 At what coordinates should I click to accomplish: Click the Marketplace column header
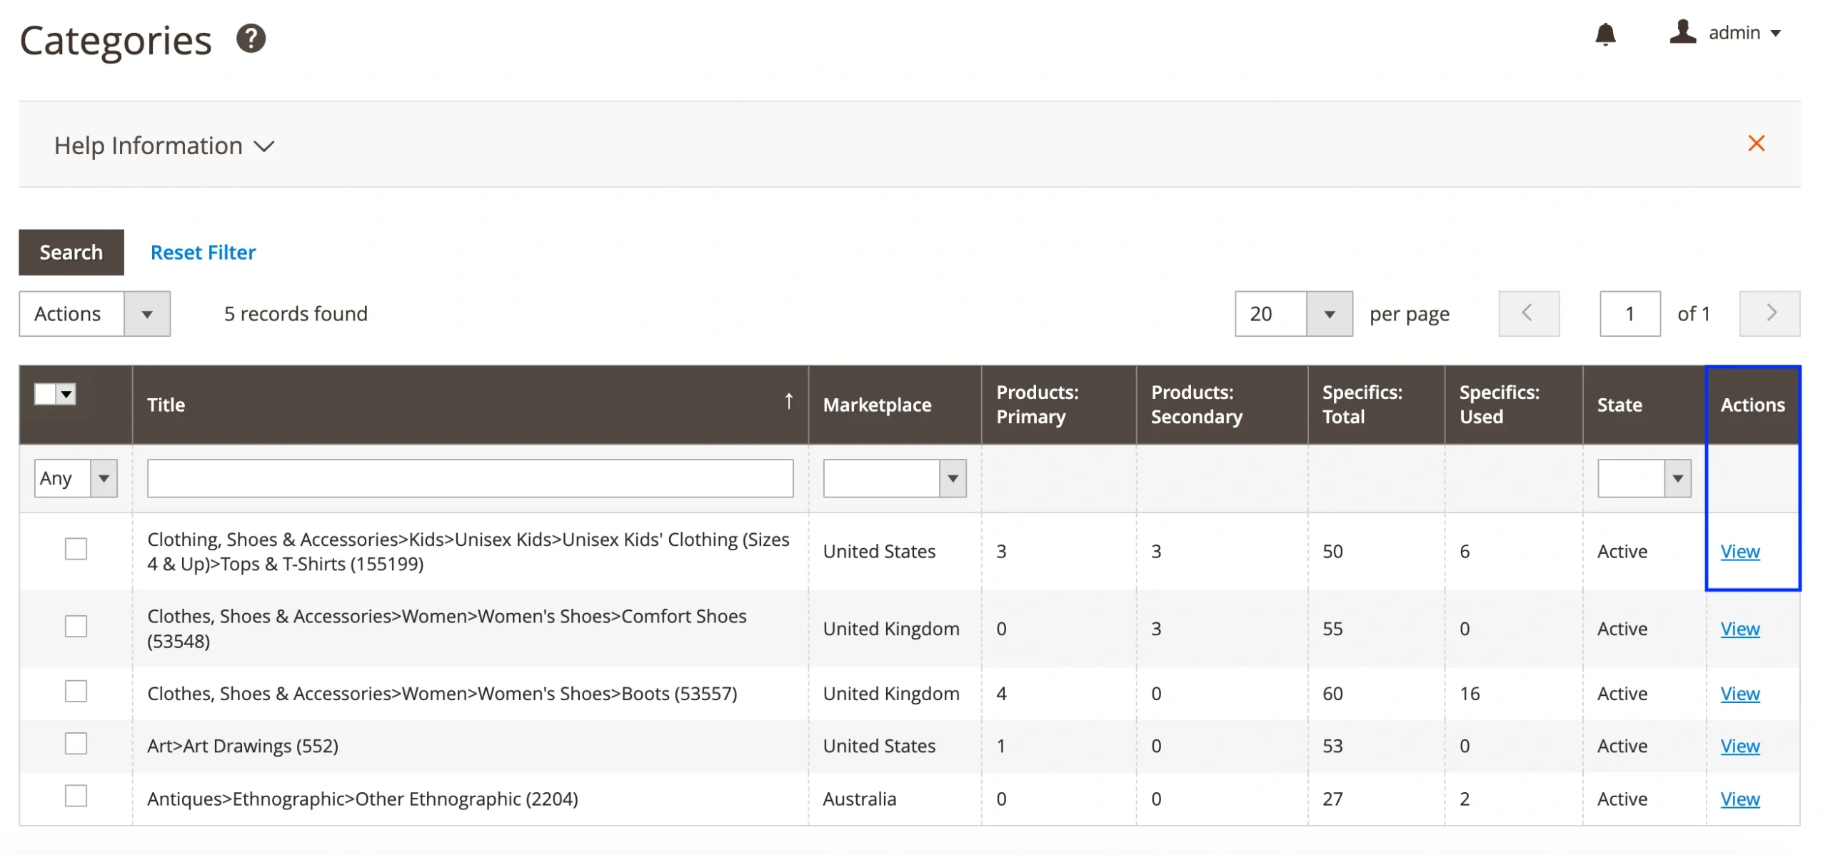(x=877, y=405)
